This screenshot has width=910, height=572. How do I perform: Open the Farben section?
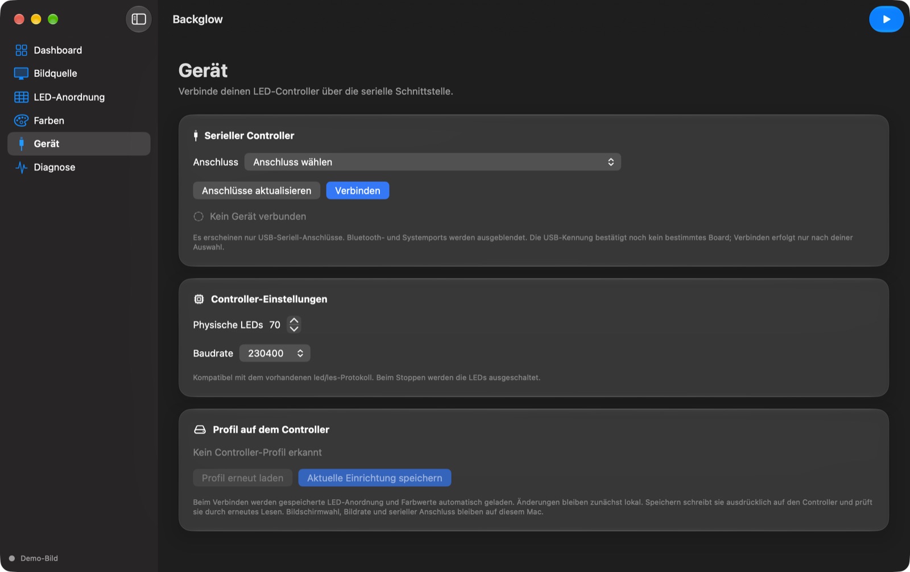pyautogui.click(x=79, y=121)
